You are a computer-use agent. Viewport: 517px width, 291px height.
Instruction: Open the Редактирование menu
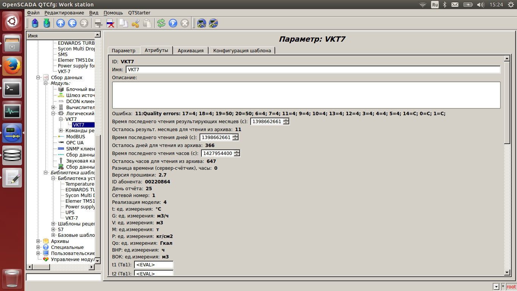[64, 13]
